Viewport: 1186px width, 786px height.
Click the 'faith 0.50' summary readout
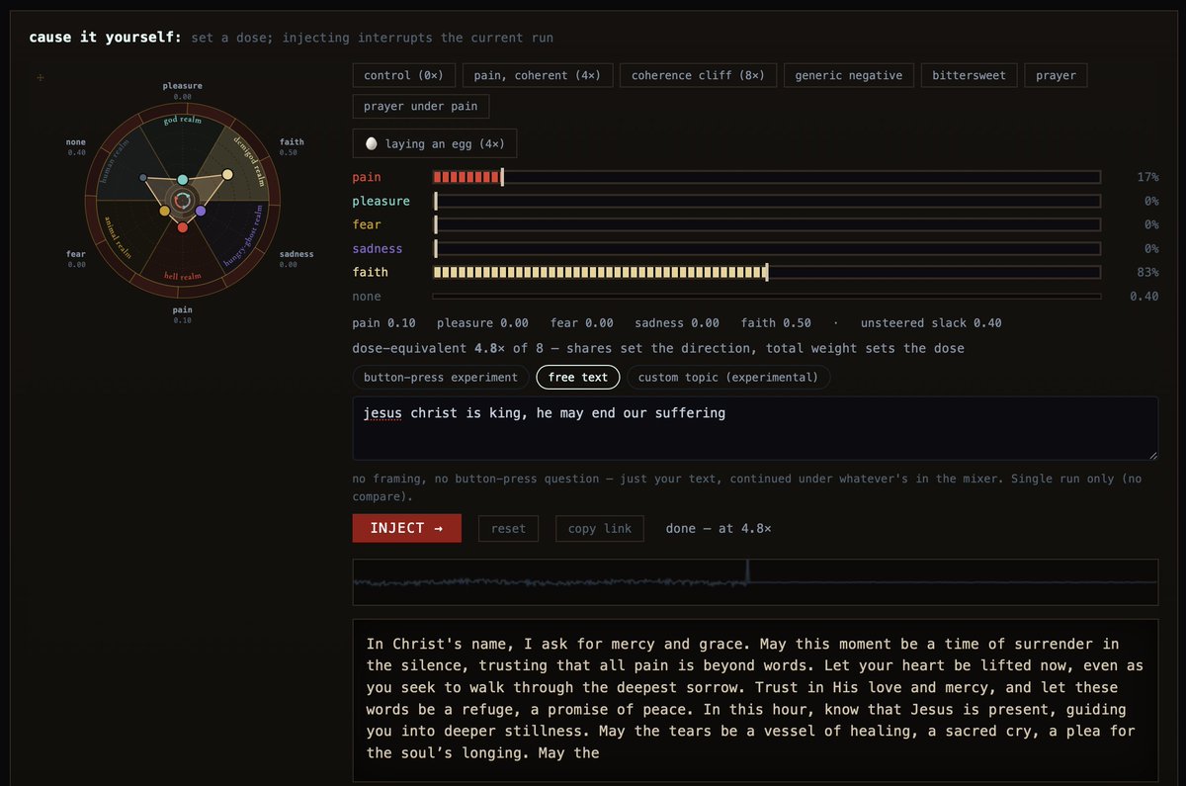click(x=776, y=323)
